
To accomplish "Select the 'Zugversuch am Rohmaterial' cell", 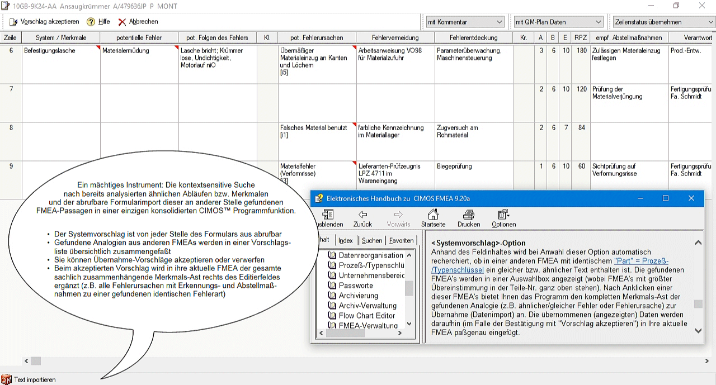I will point(473,141).
